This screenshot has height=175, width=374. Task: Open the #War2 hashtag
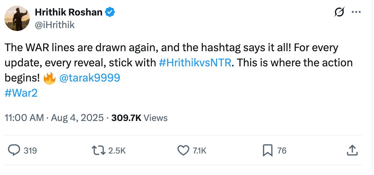21,93
